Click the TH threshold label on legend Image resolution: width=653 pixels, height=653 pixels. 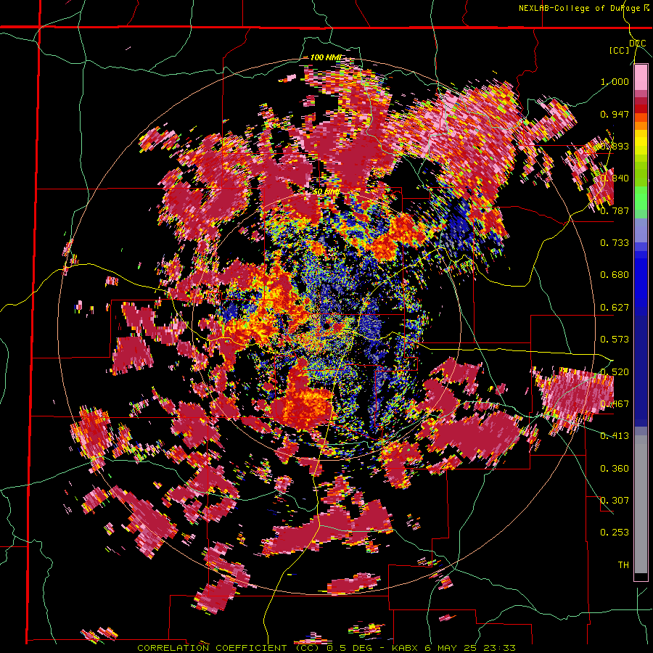(x=623, y=565)
